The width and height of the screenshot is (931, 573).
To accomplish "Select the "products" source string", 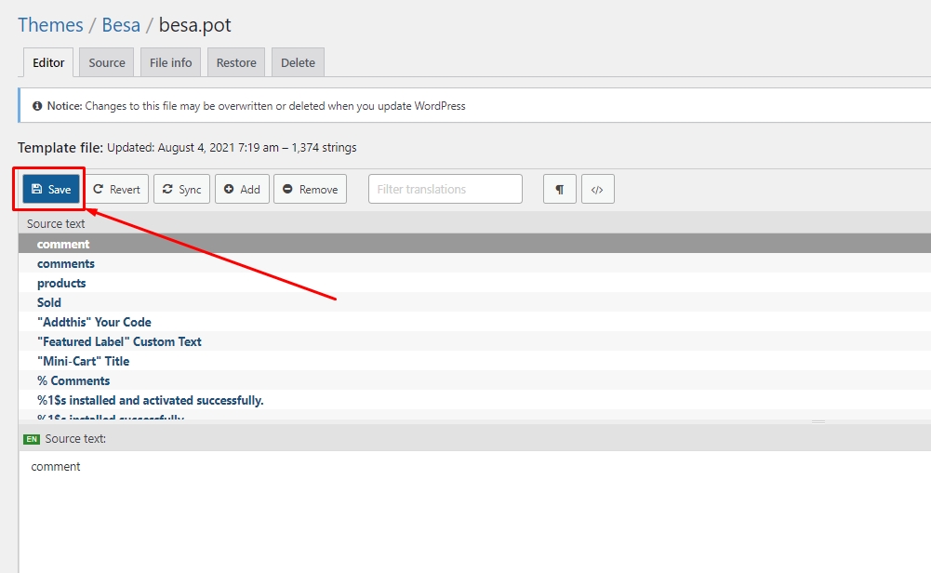I will [x=61, y=283].
